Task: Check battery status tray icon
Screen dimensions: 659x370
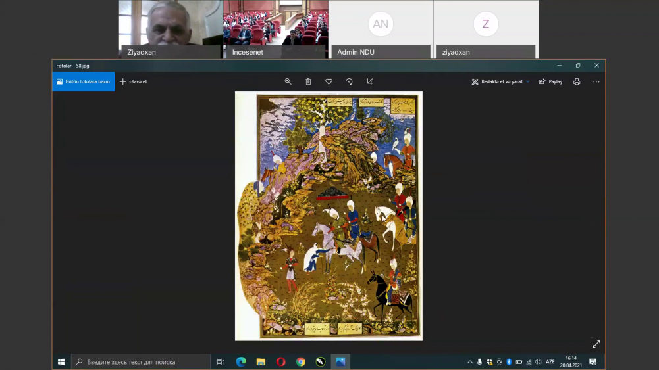Action: click(519, 361)
